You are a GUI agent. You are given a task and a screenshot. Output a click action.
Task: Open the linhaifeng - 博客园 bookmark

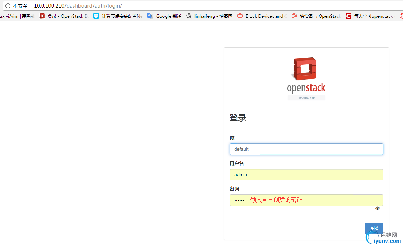[x=213, y=16]
